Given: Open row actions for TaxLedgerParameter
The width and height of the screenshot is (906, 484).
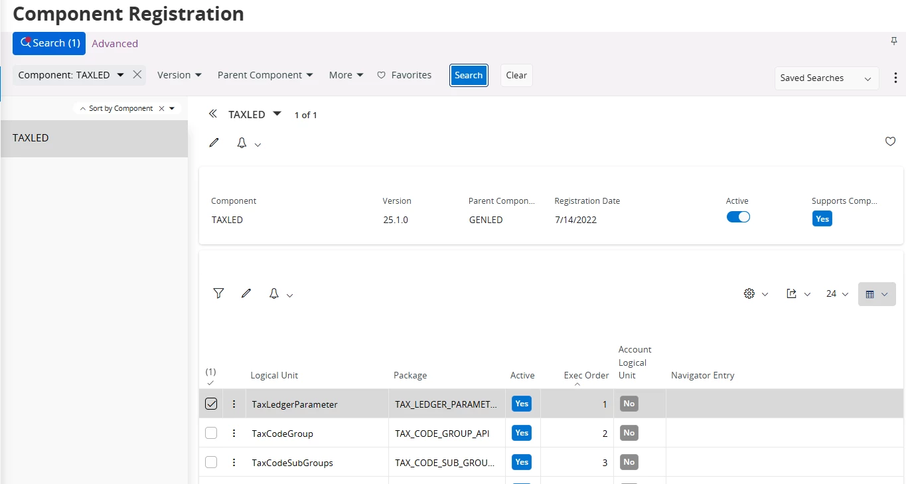Looking at the screenshot, I should pos(234,404).
